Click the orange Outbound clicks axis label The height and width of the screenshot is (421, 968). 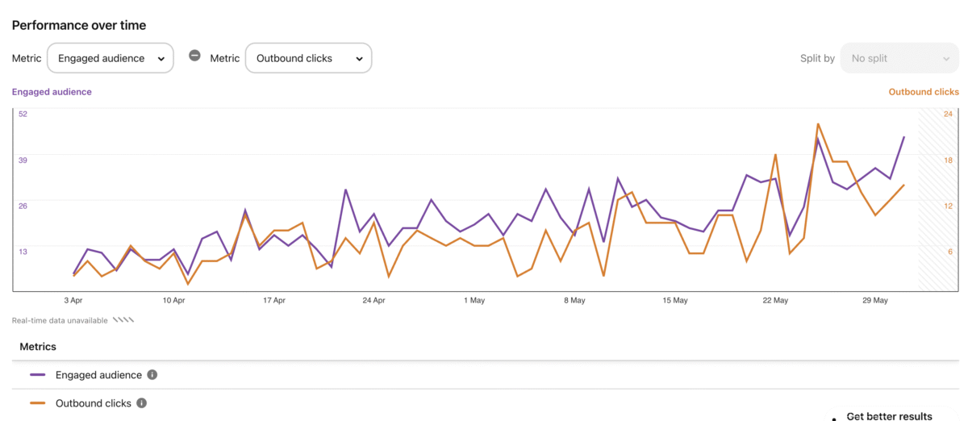coord(924,92)
